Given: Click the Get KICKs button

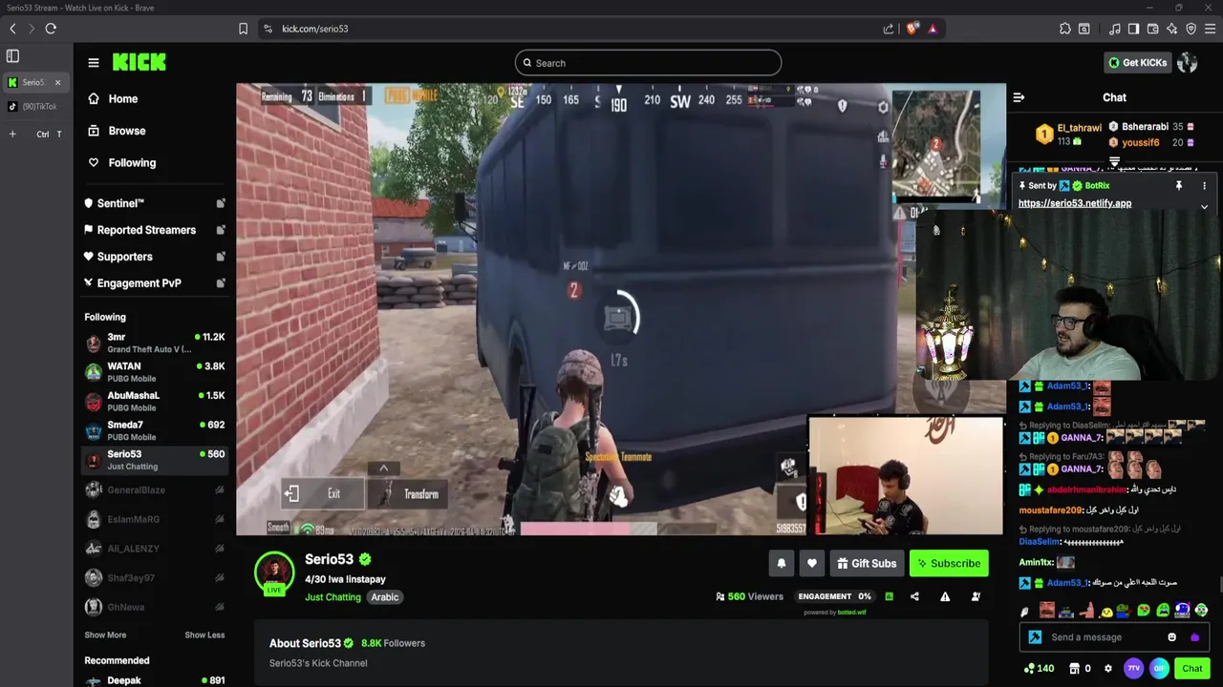Looking at the screenshot, I should (1137, 63).
